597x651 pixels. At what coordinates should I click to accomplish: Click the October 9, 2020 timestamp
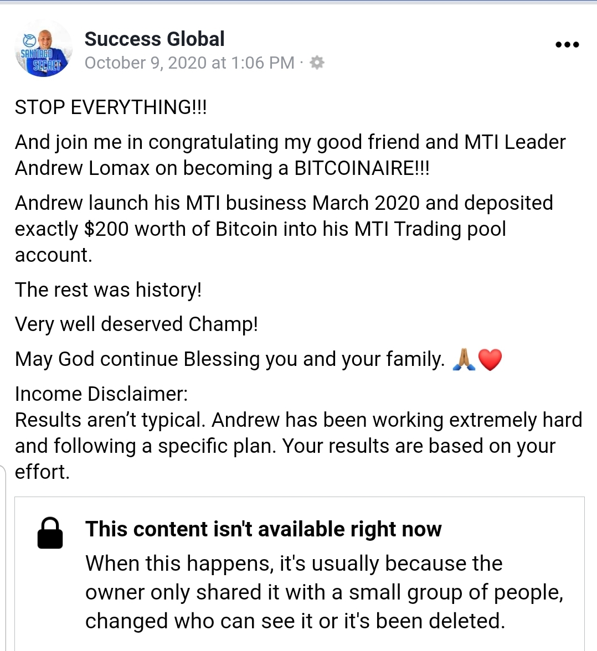189,63
